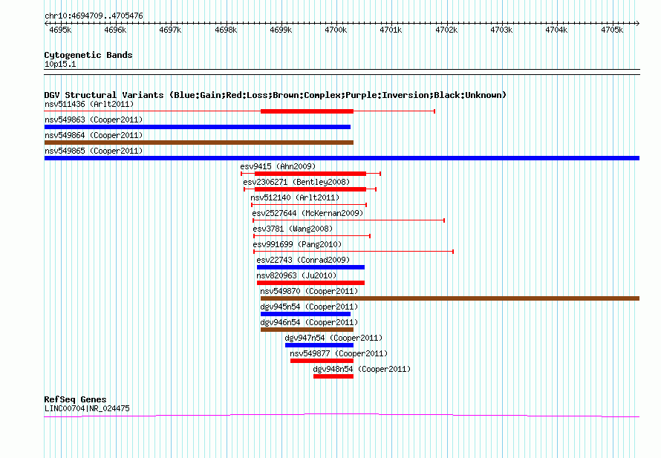
Task: Click the short red dgv948n54 bar
Action: 333,376
